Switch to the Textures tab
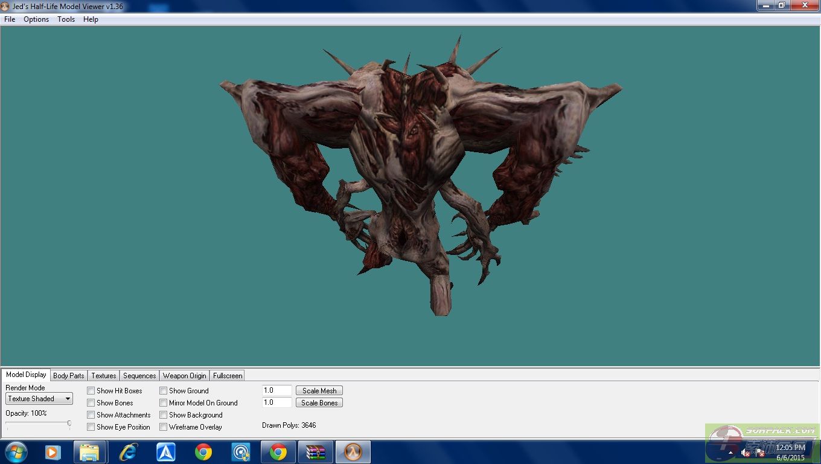821x464 pixels. tap(104, 376)
